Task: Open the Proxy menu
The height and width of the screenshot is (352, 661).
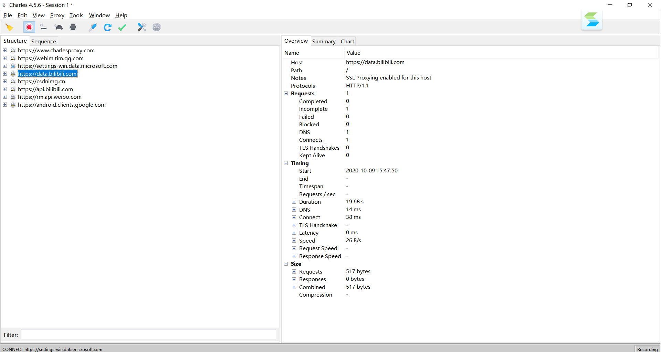Action: [x=57, y=15]
